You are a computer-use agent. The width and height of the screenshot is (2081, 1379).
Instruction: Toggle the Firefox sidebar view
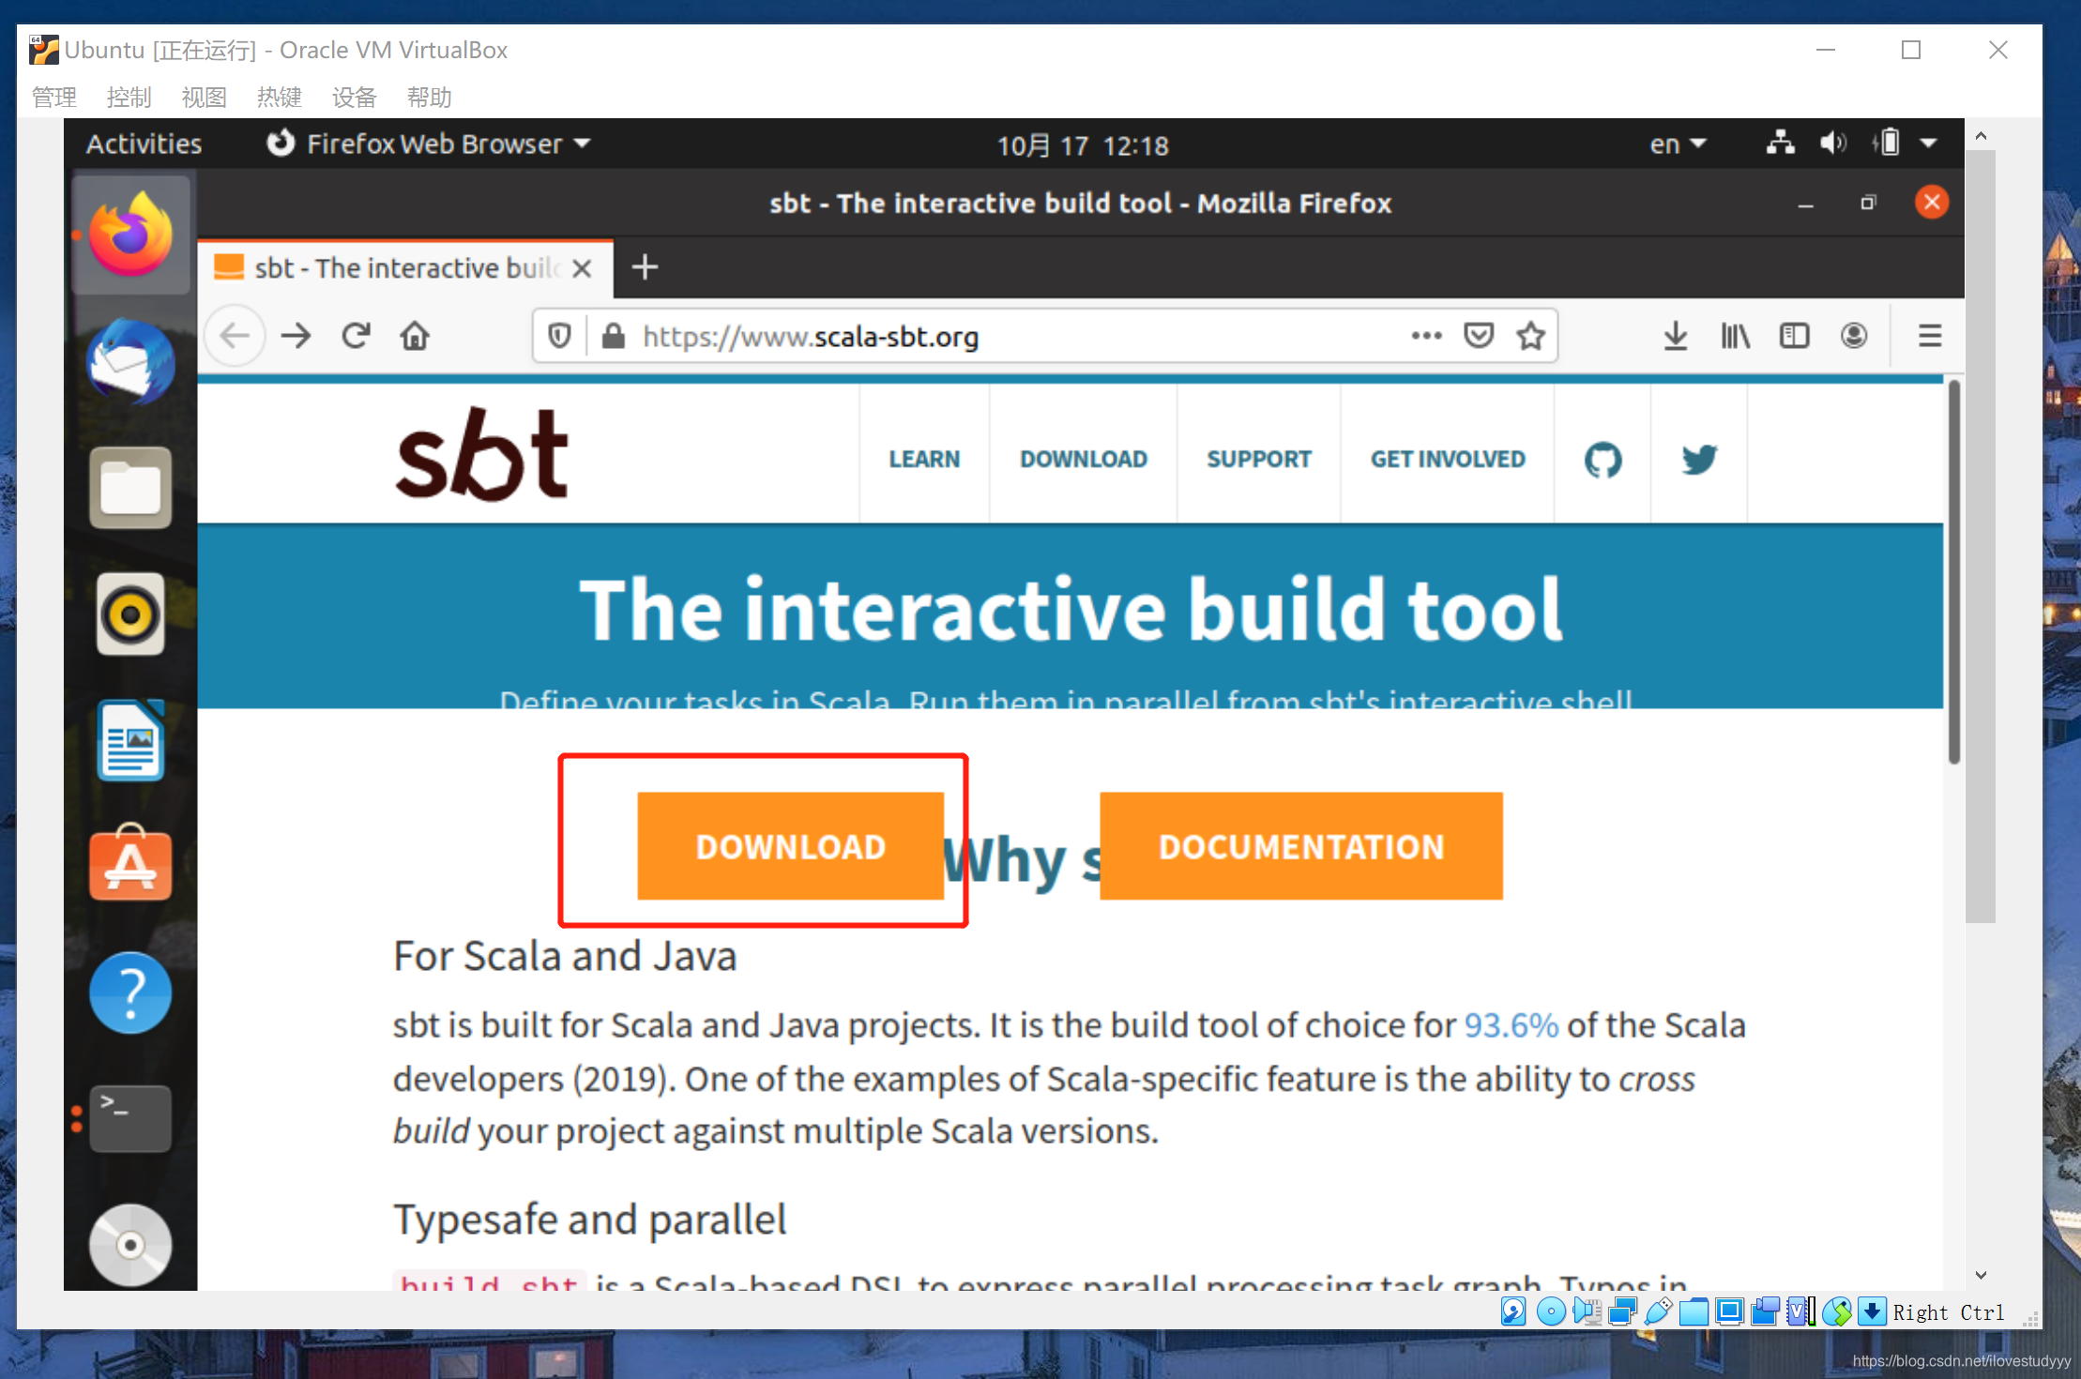pos(1794,336)
